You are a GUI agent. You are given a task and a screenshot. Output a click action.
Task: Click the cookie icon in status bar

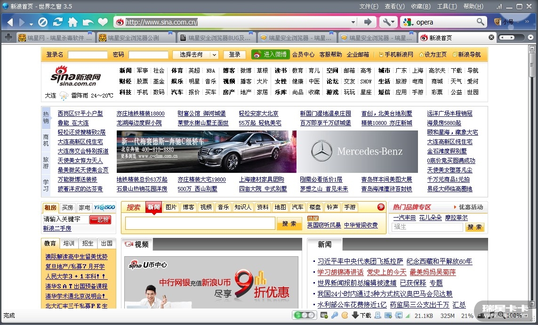(x=345, y=316)
